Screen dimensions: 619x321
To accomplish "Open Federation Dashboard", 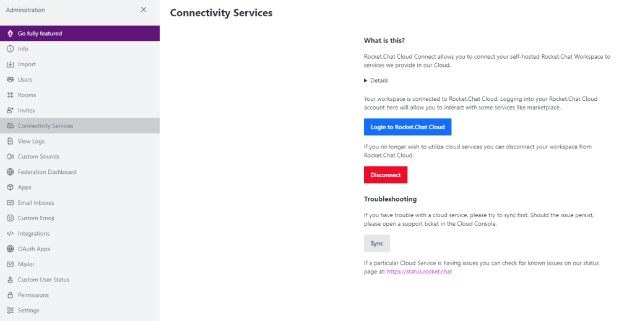I will pos(80,172).
